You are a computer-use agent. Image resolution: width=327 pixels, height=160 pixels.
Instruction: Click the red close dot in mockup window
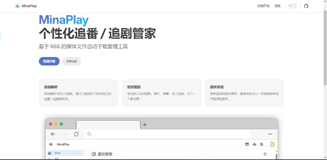[x=50, y=124]
